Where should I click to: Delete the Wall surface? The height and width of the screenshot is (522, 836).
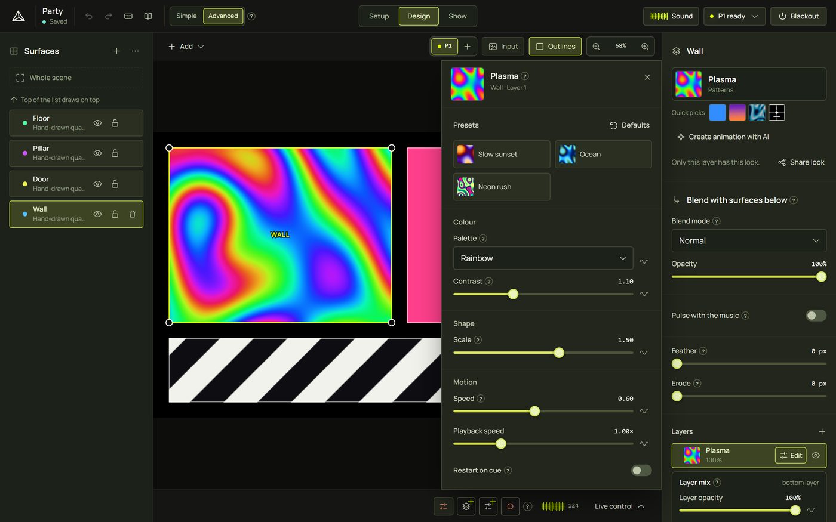pos(133,214)
